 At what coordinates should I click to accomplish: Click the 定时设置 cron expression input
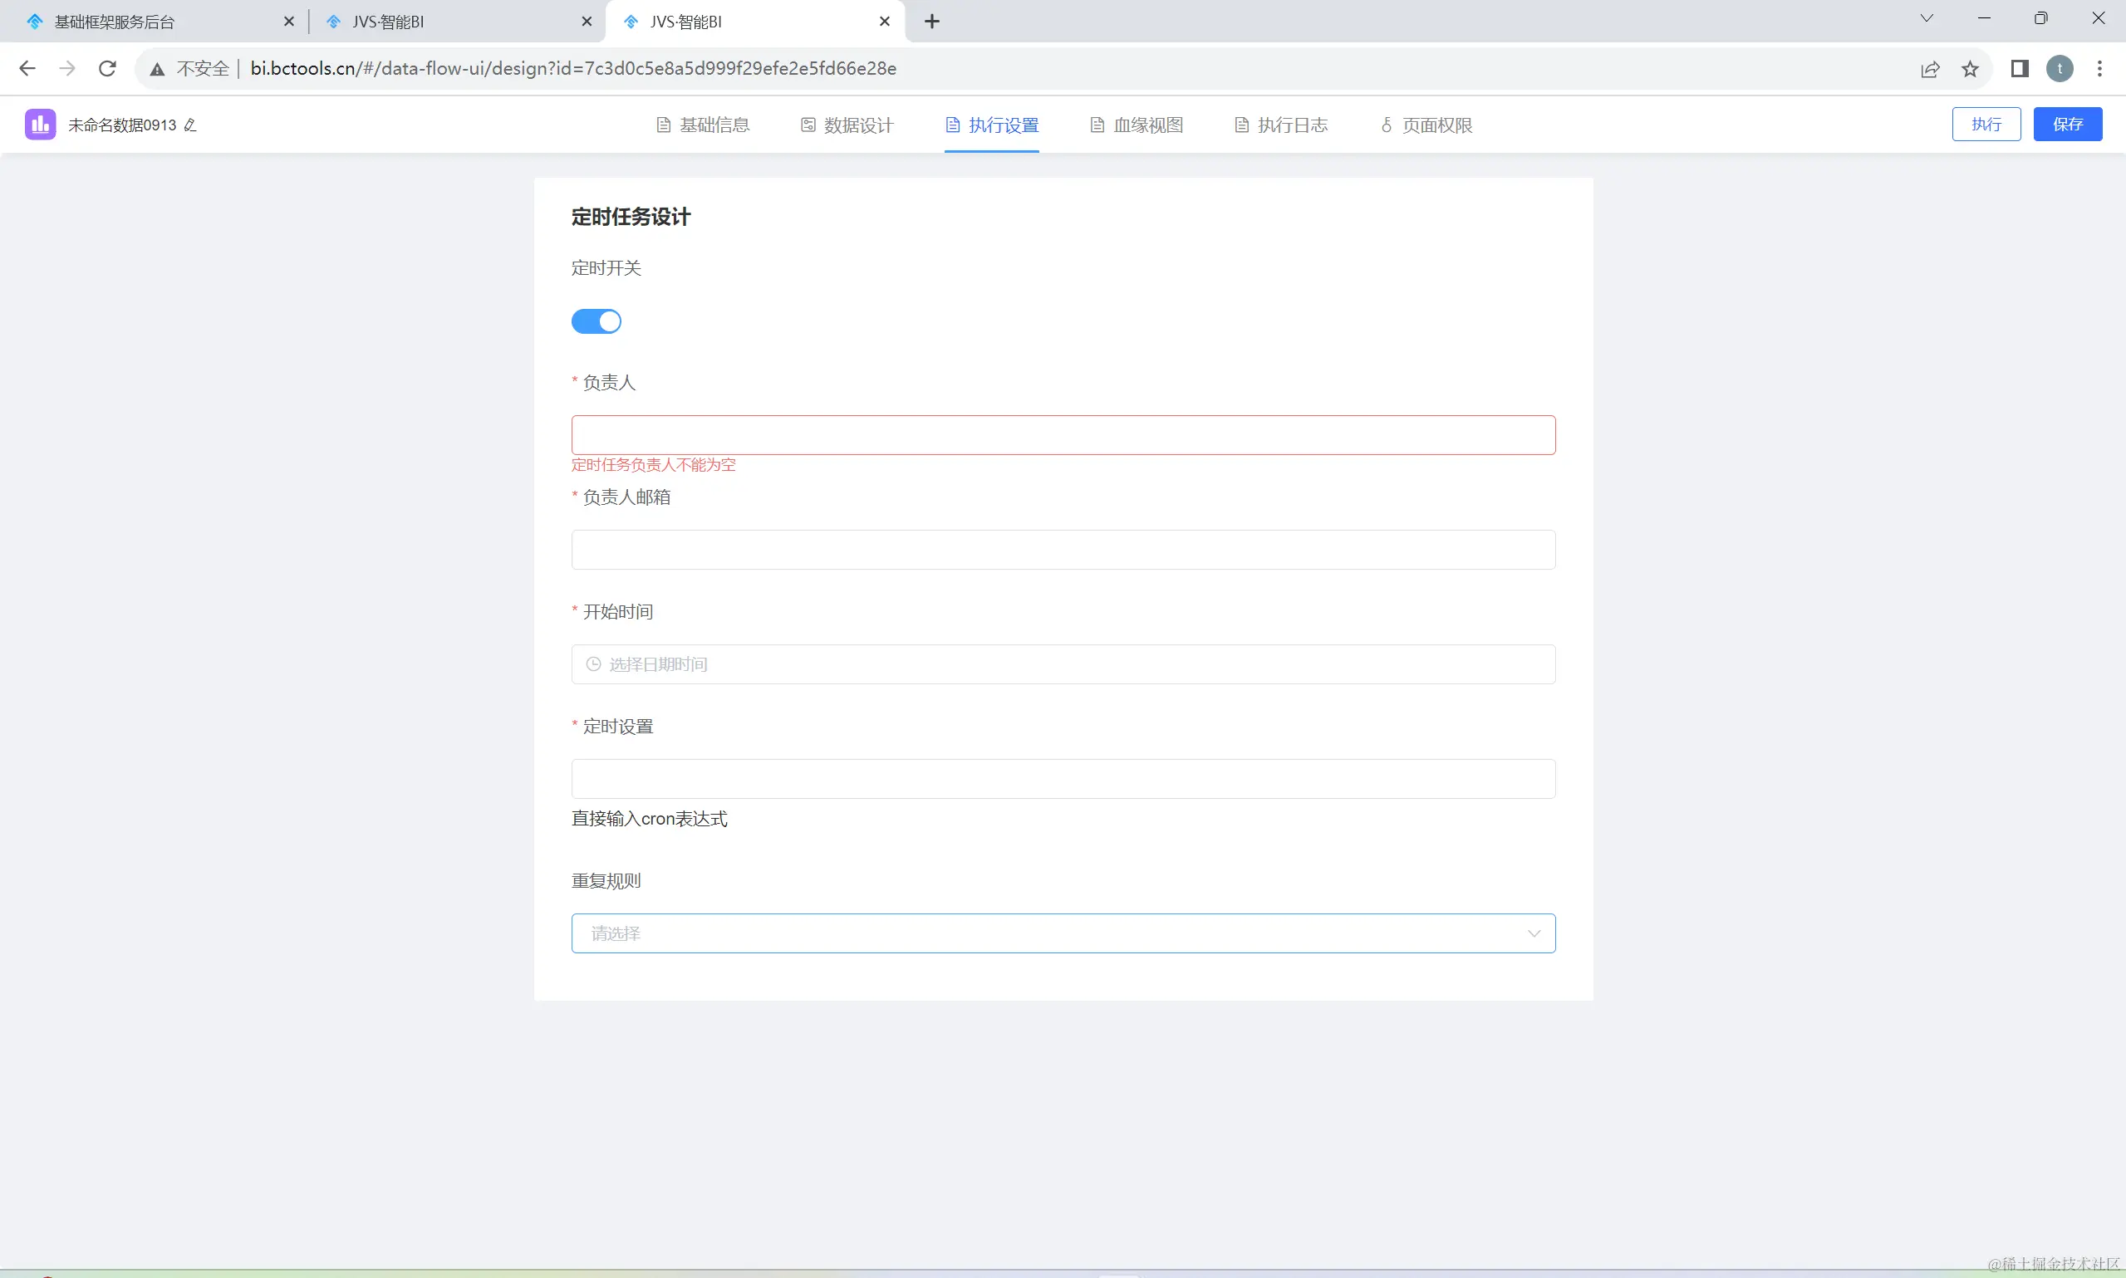tap(1063, 779)
